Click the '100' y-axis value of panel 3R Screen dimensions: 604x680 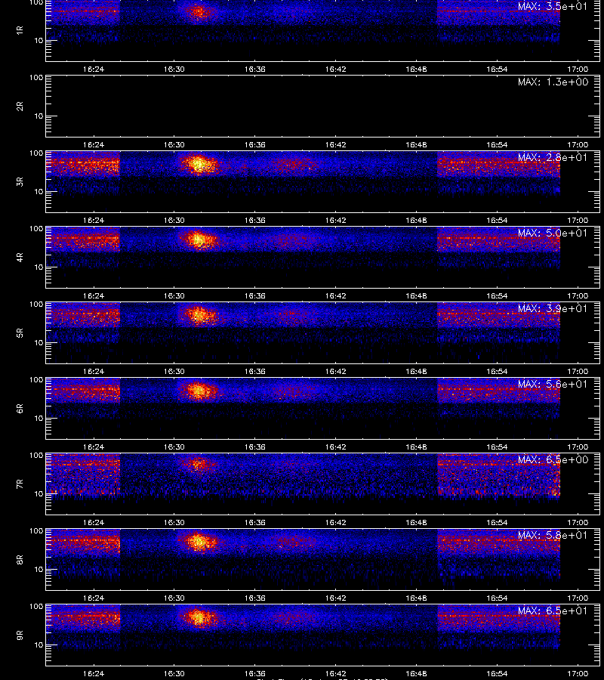36,153
